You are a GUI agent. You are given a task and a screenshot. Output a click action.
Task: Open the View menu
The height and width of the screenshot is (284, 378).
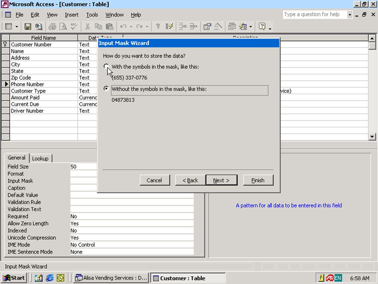click(x=52, y=15)
